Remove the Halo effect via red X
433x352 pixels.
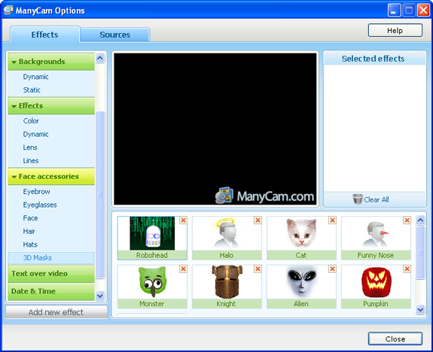258,220
